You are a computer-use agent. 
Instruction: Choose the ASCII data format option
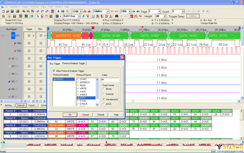[104, 104]
